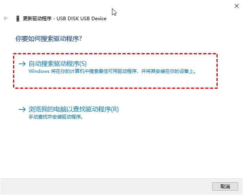Click arrow icon beside 自动搜索驱动程序(S)

[x=22, y=64]
